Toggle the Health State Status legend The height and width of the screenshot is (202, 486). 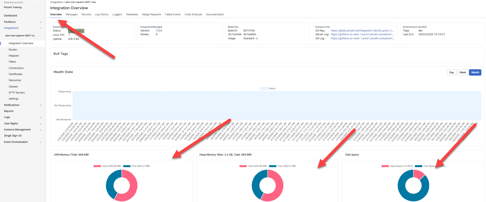tap(264, 89)
